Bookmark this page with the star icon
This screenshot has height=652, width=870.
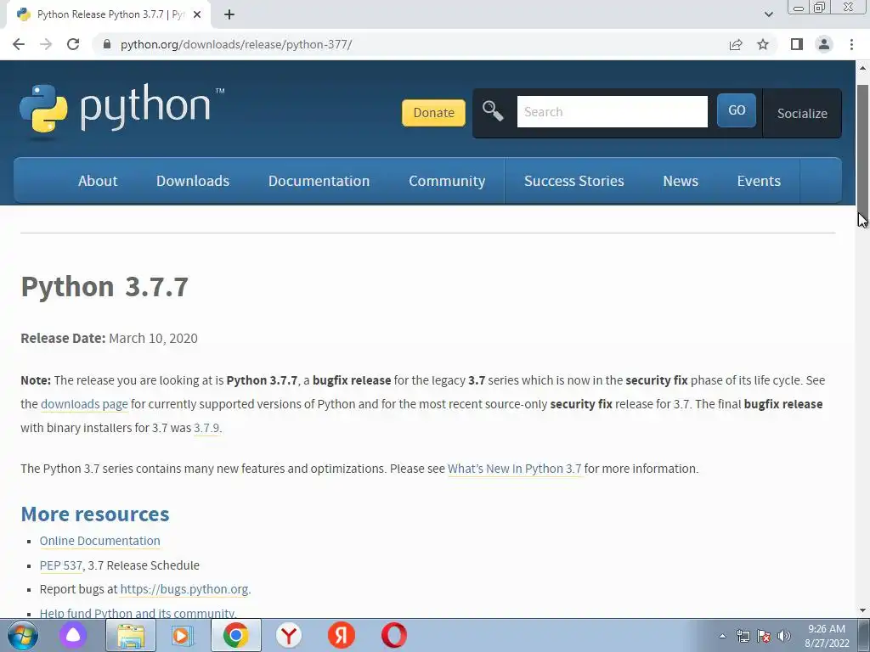coord(763,44)
